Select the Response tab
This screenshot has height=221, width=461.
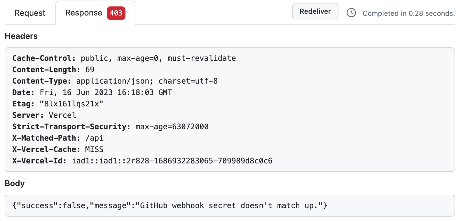point(84,13)
